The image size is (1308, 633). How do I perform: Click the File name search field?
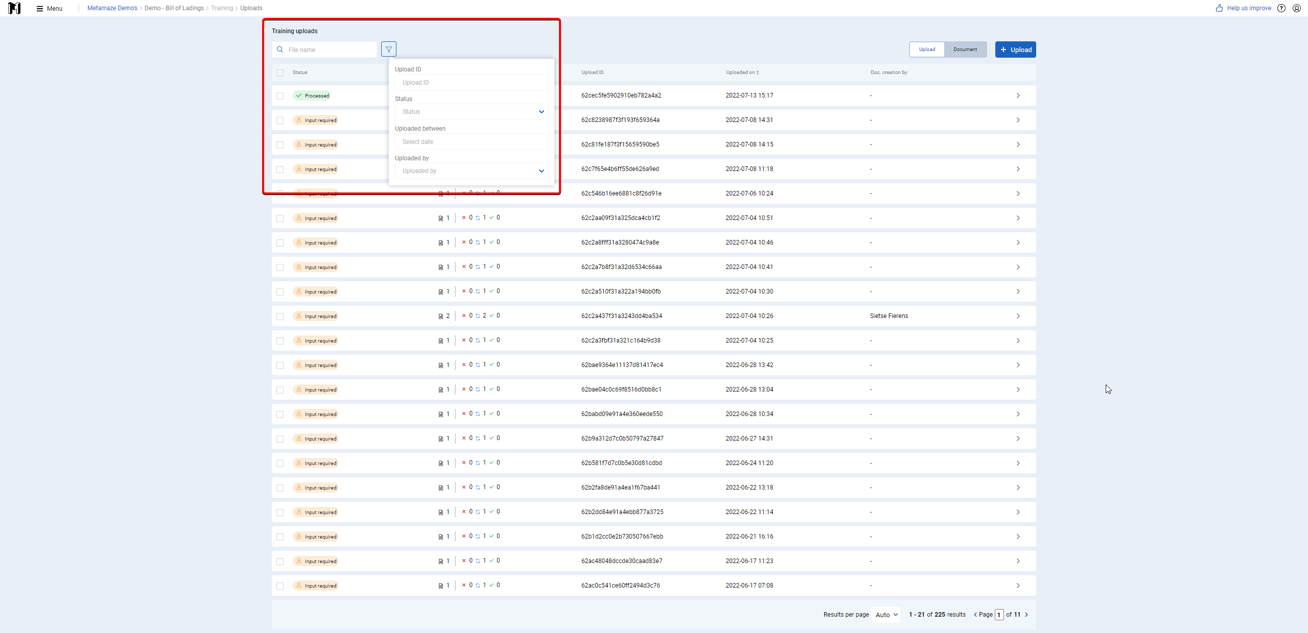(x=324, y=50)
